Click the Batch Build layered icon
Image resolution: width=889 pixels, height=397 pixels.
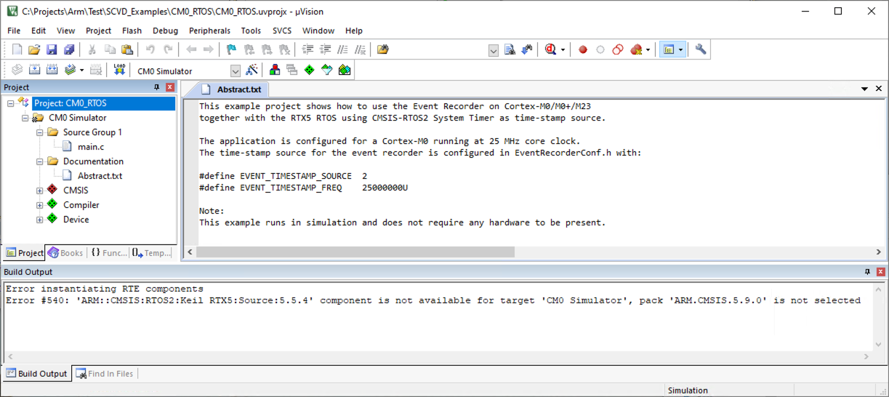(x=70, y=70)
